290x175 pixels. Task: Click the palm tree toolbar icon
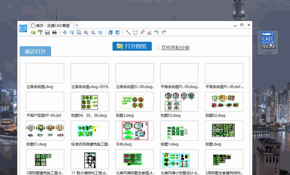point(40,33)
